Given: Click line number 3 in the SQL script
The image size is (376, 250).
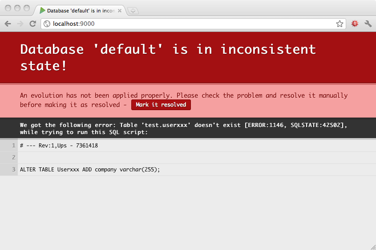Looking at the screenshot, I should tap(14, 170).
